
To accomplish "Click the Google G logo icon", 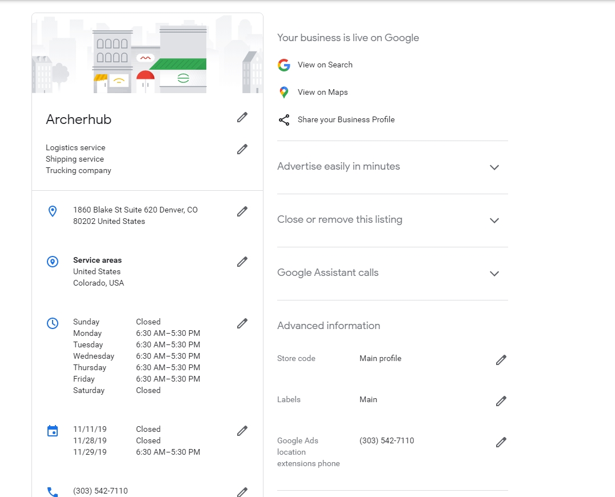I will [284, 65].
